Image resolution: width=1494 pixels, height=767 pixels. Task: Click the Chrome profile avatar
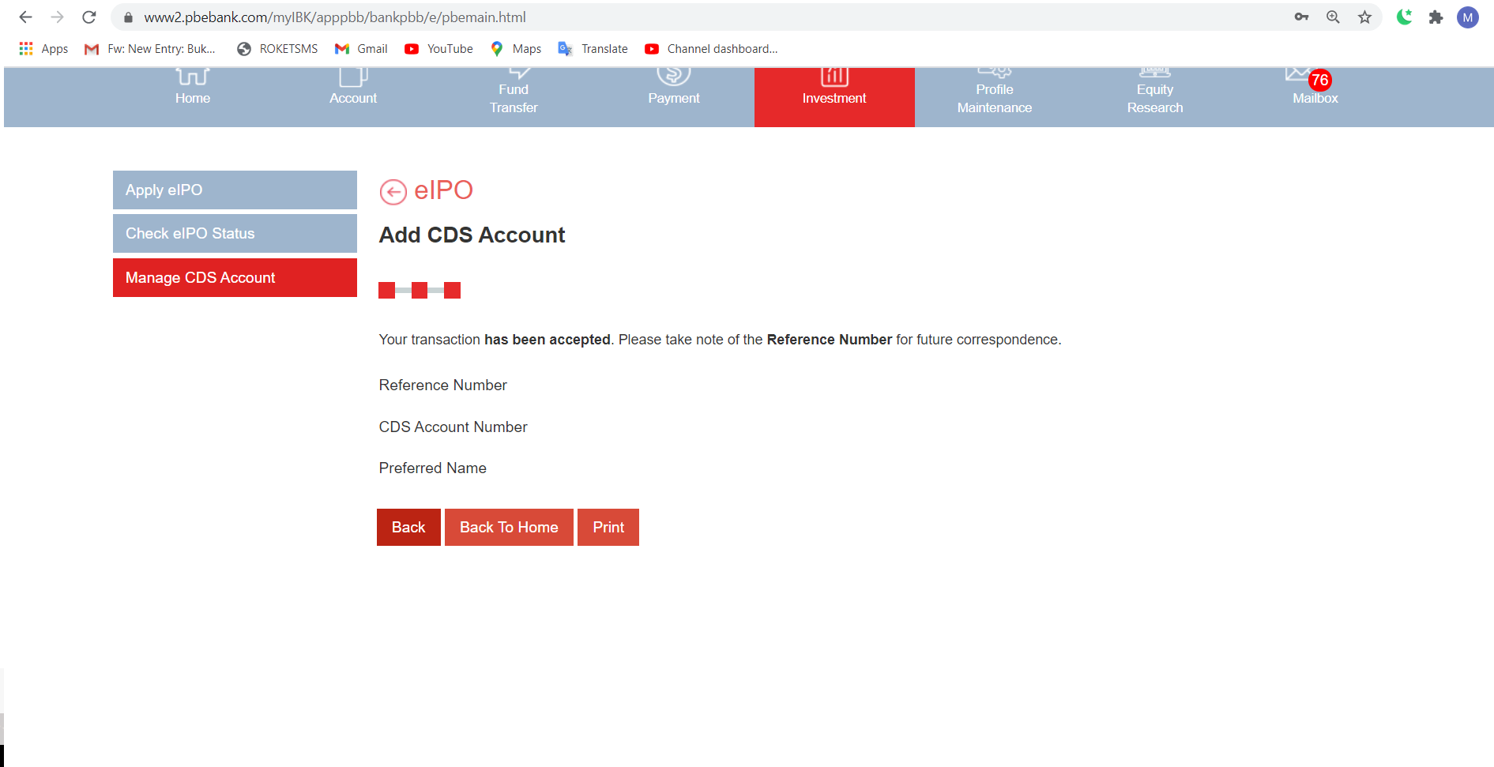pos(1467,17)
